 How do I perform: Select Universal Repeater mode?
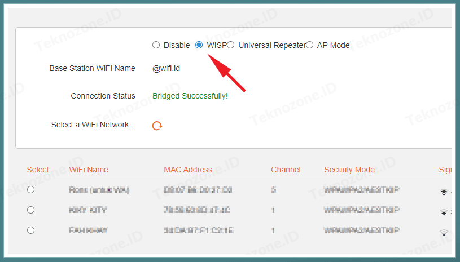(231, 45)
